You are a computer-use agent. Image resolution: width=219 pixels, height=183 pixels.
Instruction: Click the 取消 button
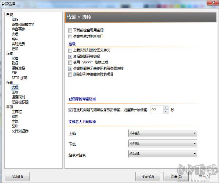176,176
